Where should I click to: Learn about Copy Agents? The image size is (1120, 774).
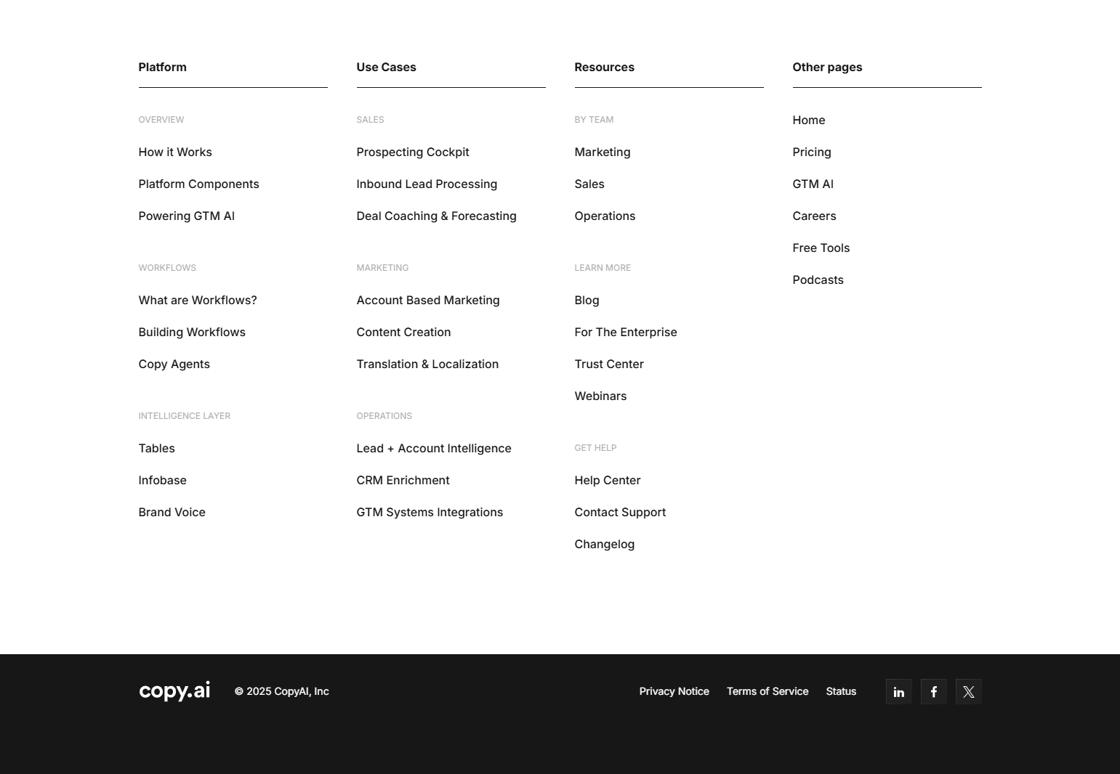click(x=174, y=364)
